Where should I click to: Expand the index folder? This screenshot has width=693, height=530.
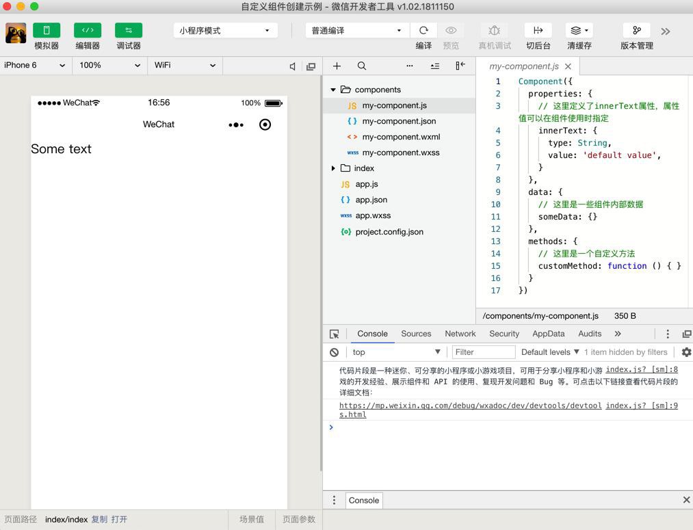pyautogui.click(x=333, y=168)
